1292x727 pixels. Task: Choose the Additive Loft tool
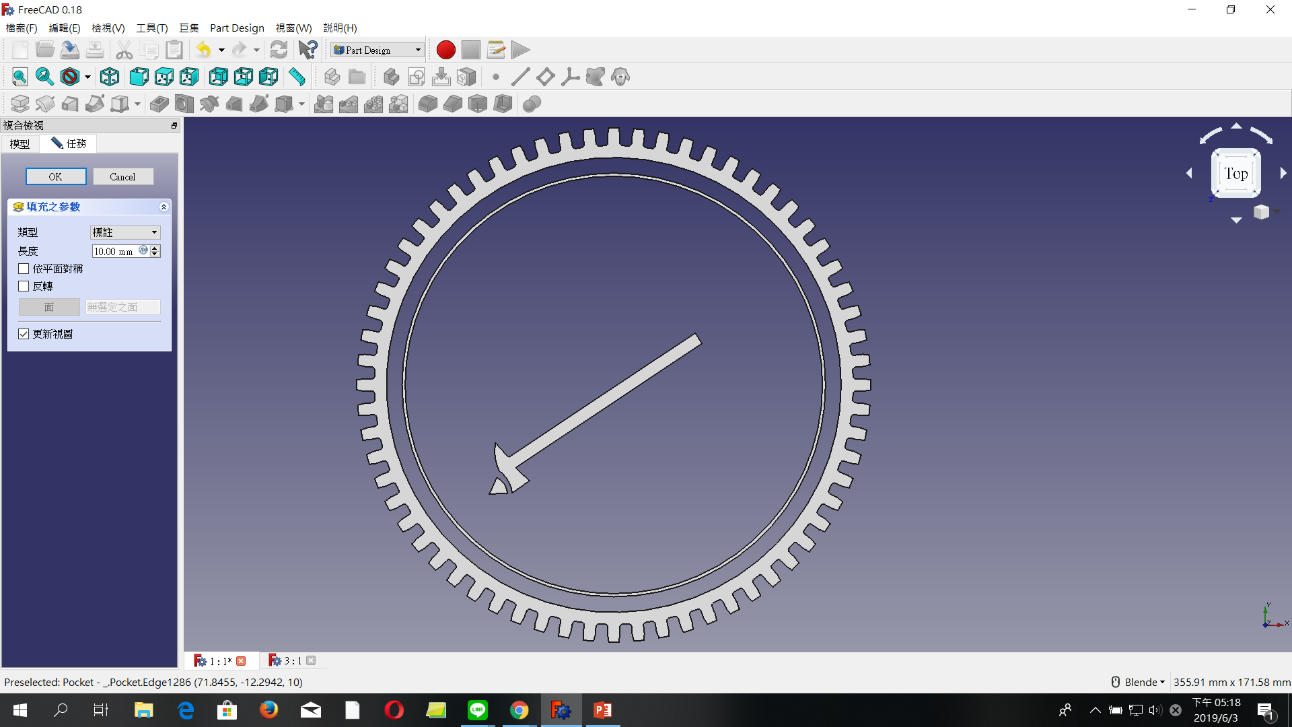coord(70,104)
